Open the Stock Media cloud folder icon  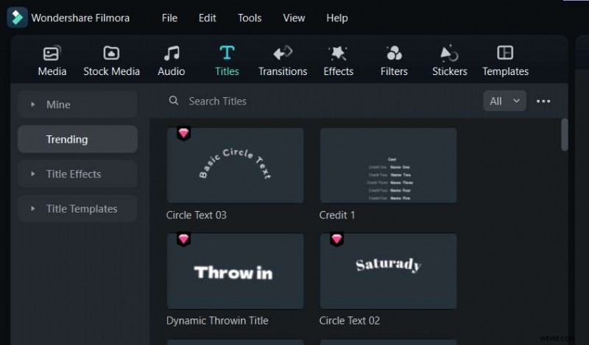coord(111,53)
